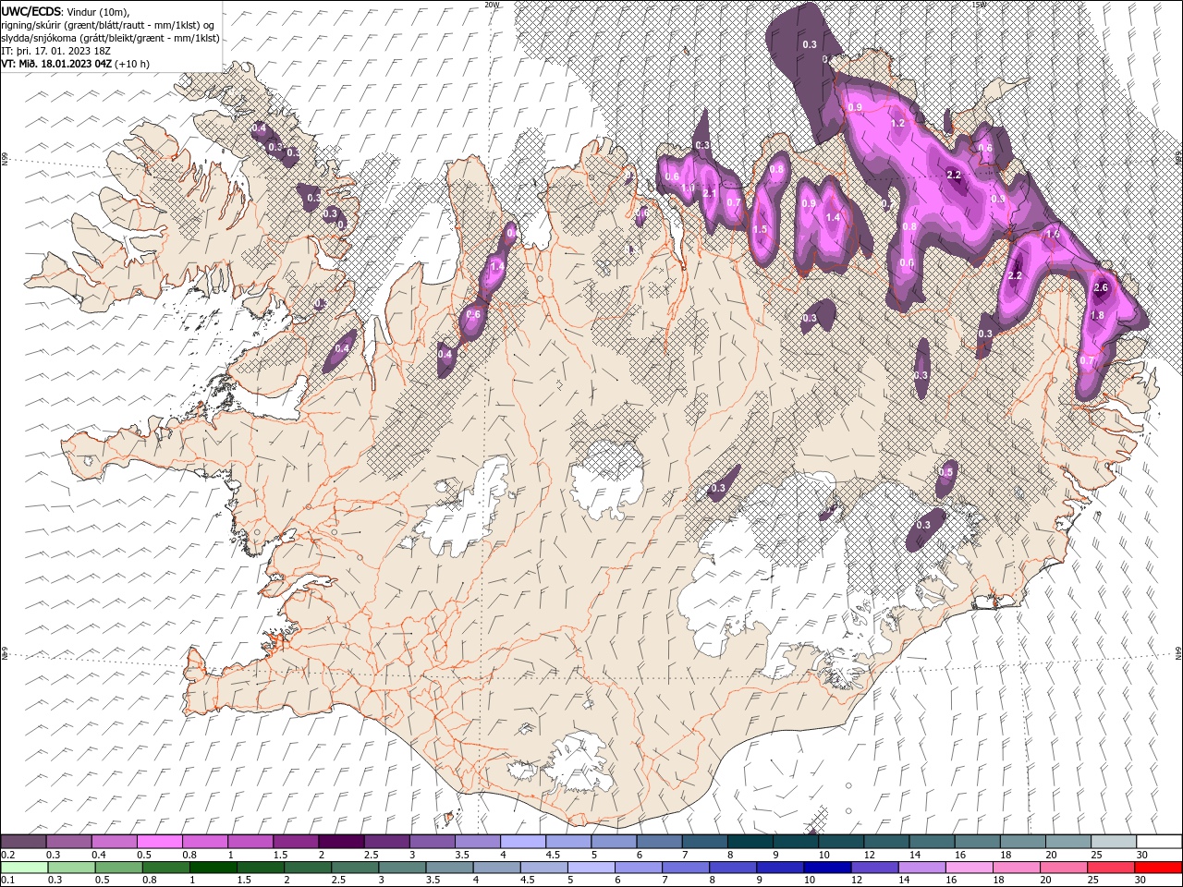Select the bright pink 0.5 legend swatch
The width and height of the screenshot is (1183, 887).
pyautogui.click(x=160, y=842)
